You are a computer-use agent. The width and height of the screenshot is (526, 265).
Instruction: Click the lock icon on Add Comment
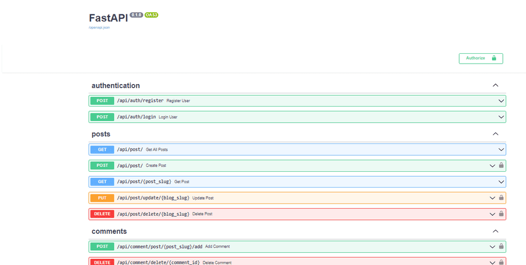pos(501,246)
